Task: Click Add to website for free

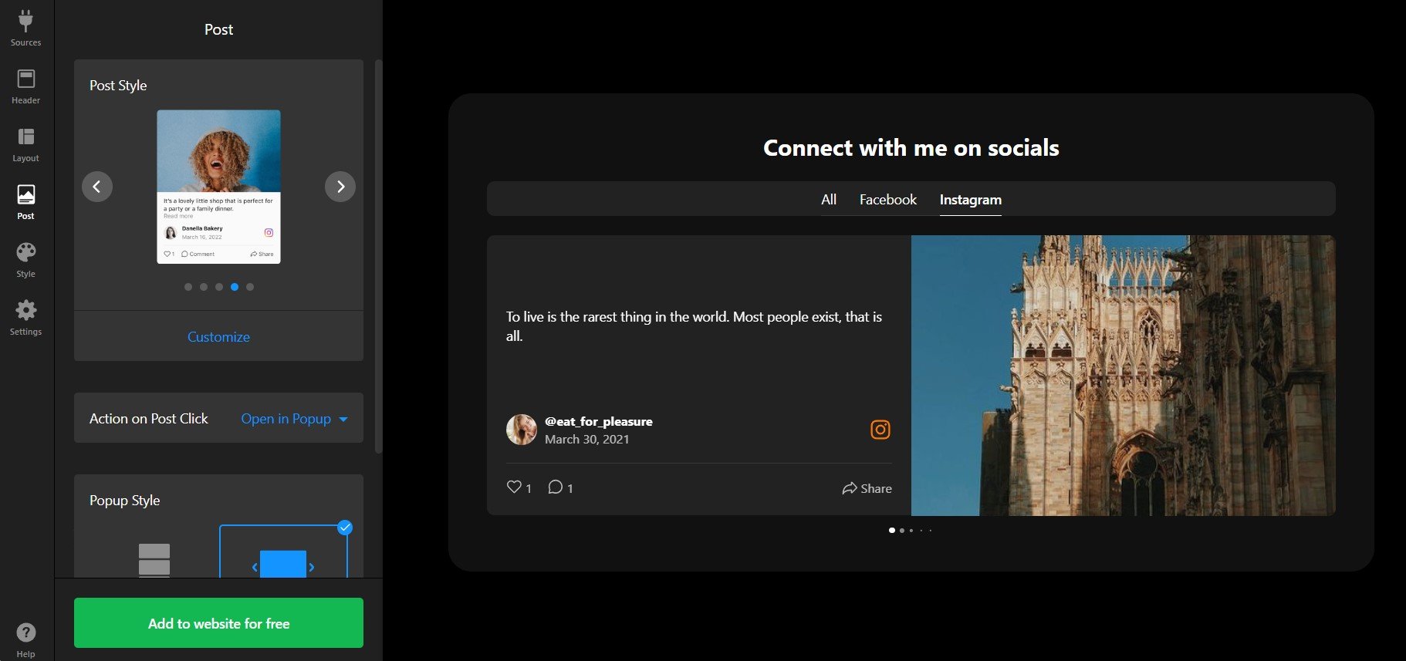Action: (218, 623)
